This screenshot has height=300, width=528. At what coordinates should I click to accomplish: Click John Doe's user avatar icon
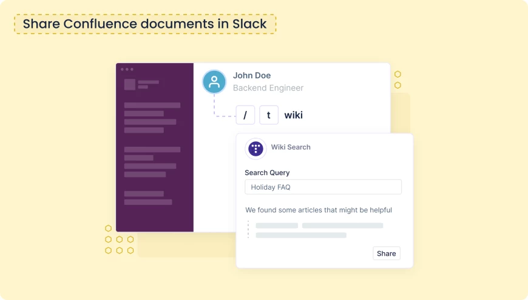click(x=214, y=82)
